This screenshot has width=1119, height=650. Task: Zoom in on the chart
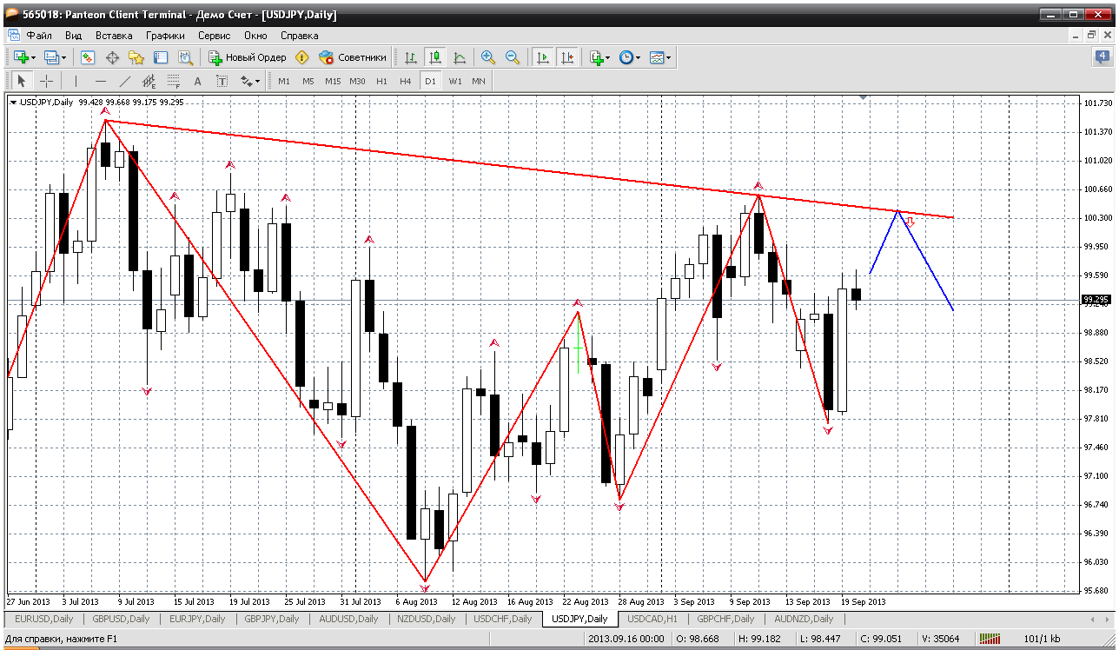[488, 57]
